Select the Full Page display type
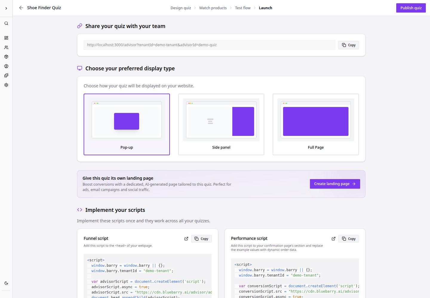This screenshot has height=298, width=430. pos(316,124)
